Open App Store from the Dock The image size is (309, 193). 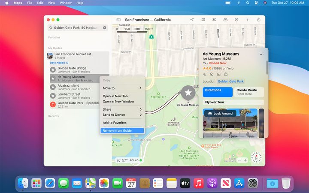click(x=239, y=184)
